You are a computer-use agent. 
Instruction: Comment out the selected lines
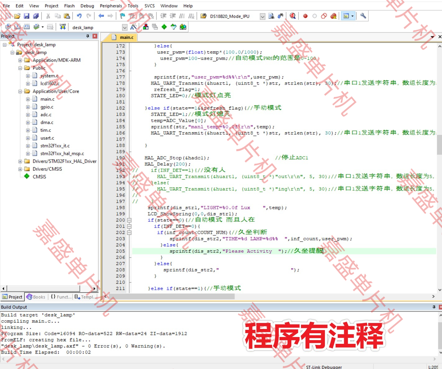coord(182,16)
